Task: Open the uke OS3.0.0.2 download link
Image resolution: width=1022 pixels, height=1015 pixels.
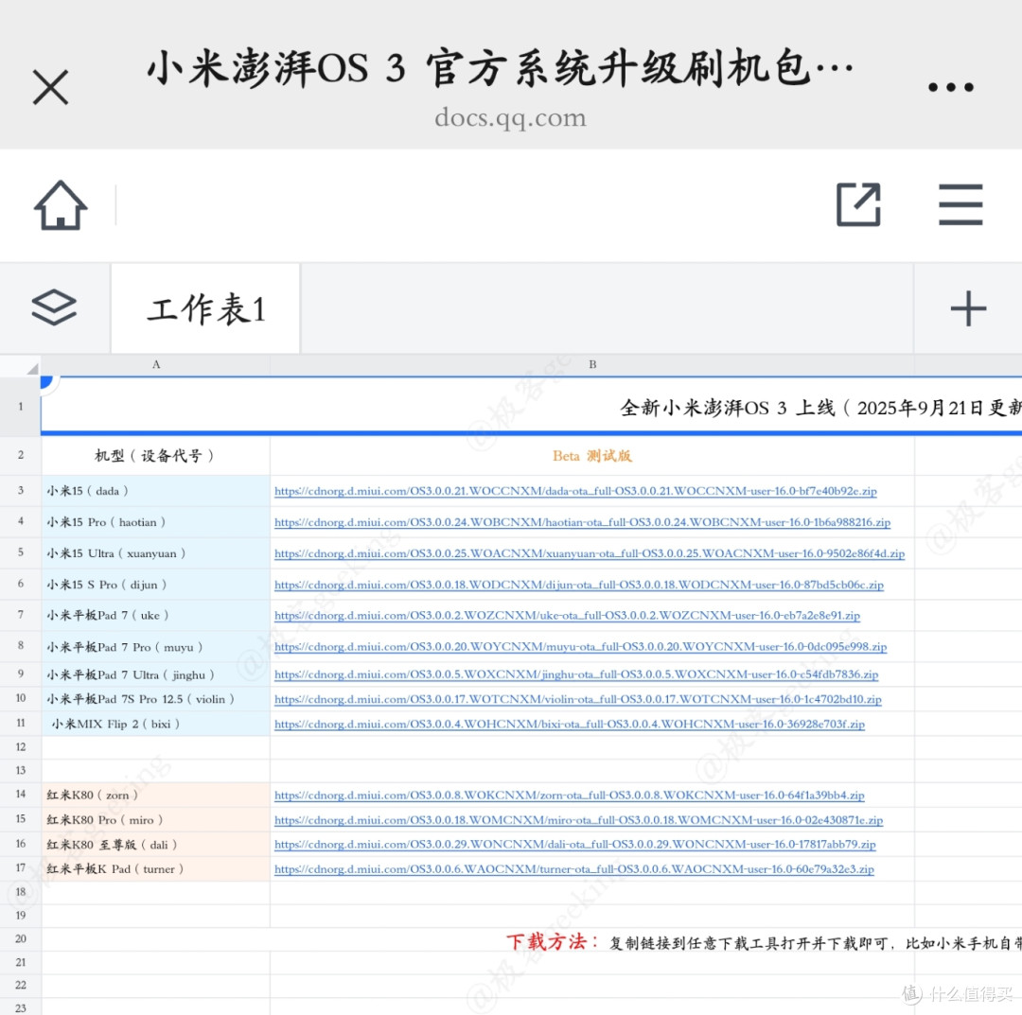Action: tap(567, 616)
